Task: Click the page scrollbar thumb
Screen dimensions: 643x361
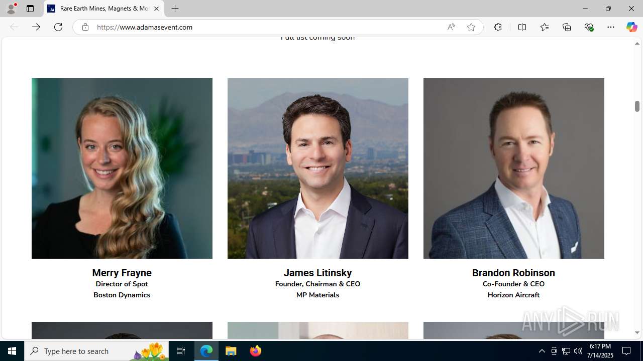Action: [x=637, y=106]
